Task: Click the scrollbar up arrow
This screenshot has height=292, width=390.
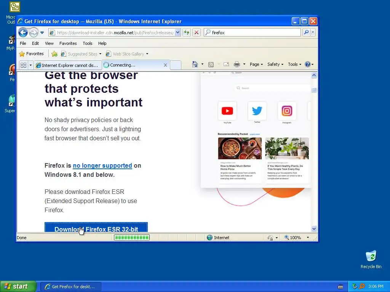Action: [x=314, y=75]
